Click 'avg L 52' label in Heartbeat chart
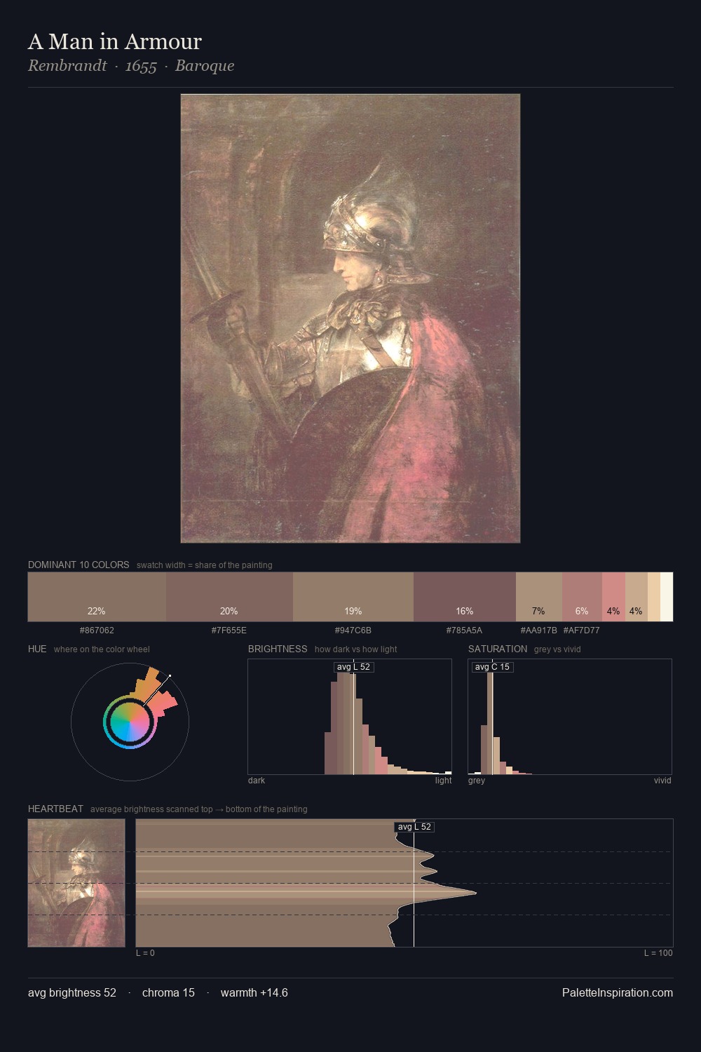 tap(414, 827)
